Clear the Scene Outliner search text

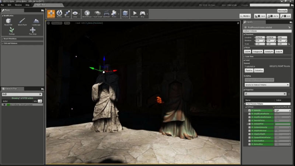click(x=40, y=94)
